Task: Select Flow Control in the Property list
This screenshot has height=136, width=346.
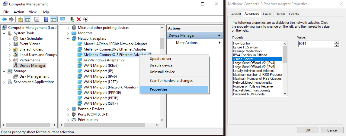Action: [x=257, y=43]
